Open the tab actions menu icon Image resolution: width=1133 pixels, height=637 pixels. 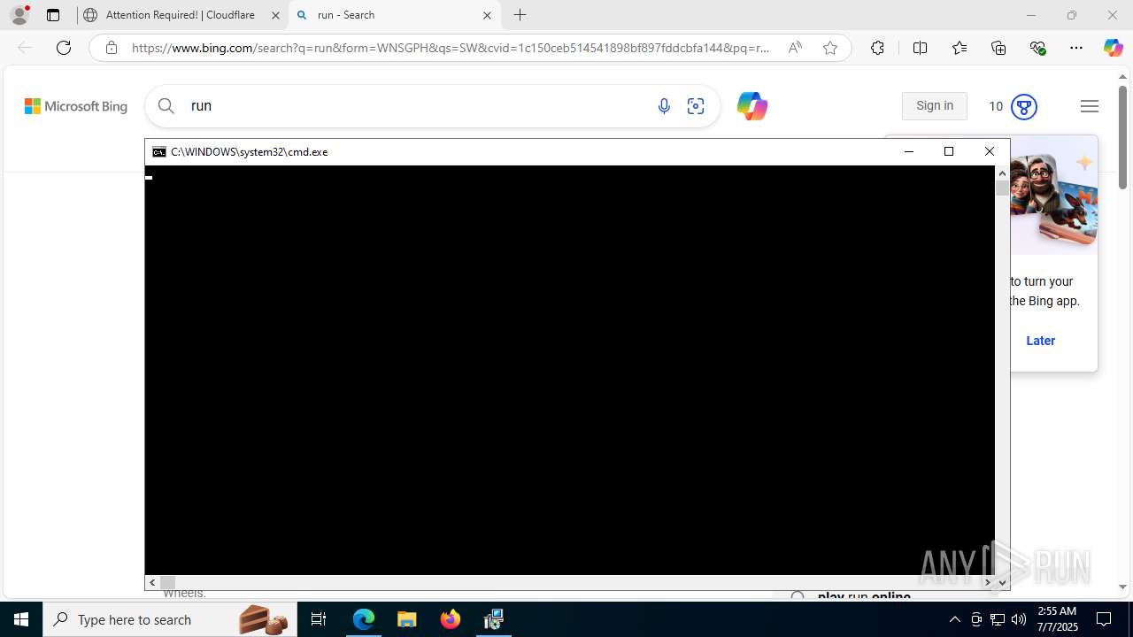pyautogui.click(x=53, y=15)
